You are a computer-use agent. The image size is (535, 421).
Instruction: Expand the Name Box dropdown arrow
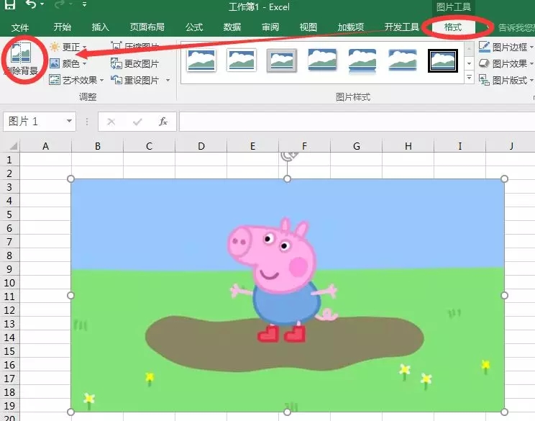70,122
